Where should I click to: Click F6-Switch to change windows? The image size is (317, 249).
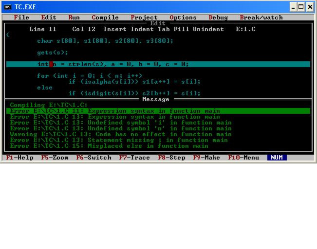point(93,158)
